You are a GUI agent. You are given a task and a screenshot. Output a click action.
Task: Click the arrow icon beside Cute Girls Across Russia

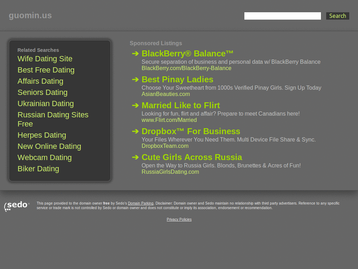tap(135, 157)
